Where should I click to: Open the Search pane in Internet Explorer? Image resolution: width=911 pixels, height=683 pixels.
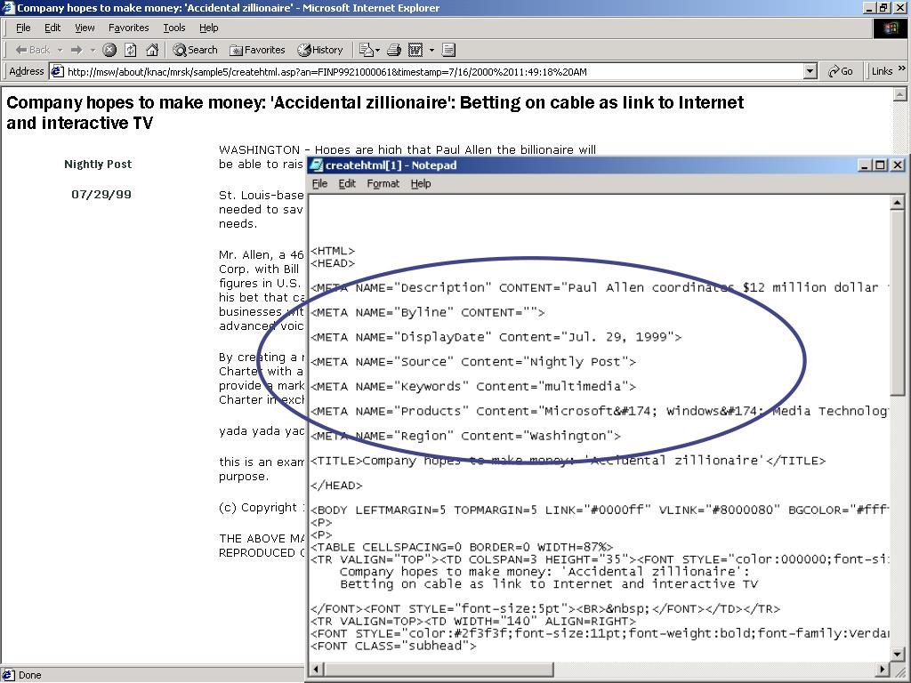[x=195, y=50]
